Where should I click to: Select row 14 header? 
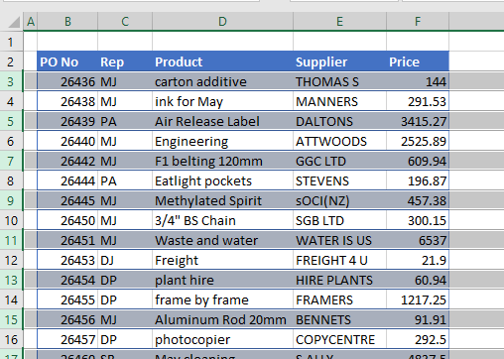click(11, 299)
